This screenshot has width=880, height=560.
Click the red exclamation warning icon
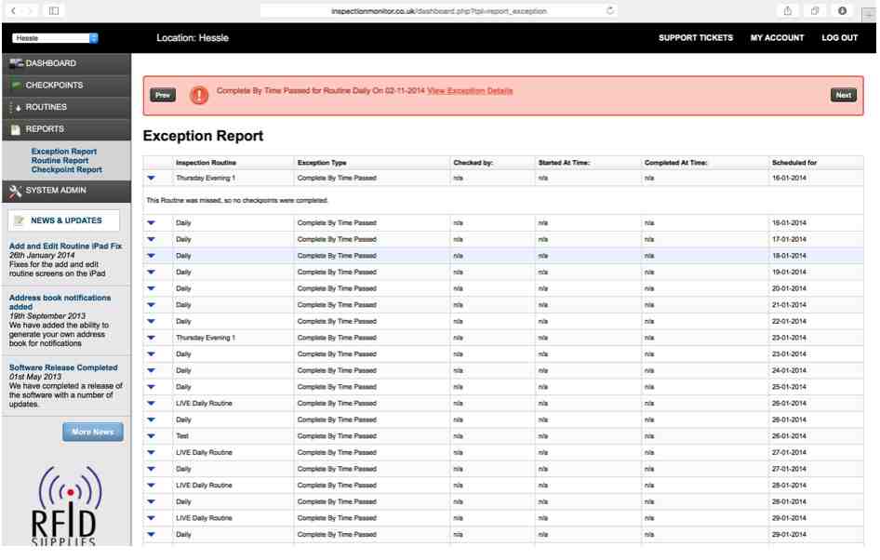[198, 95]
